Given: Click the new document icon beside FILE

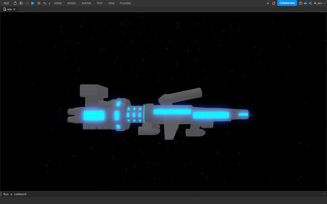Looking at the screenshot, I should coord(15,3).
